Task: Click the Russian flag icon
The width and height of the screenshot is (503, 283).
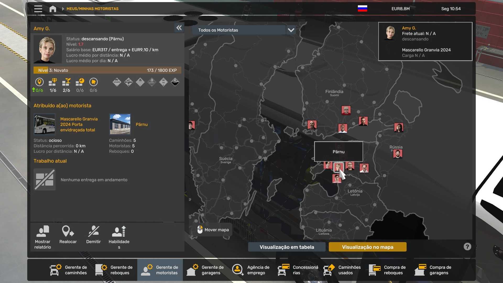Action: pos(362,9)
